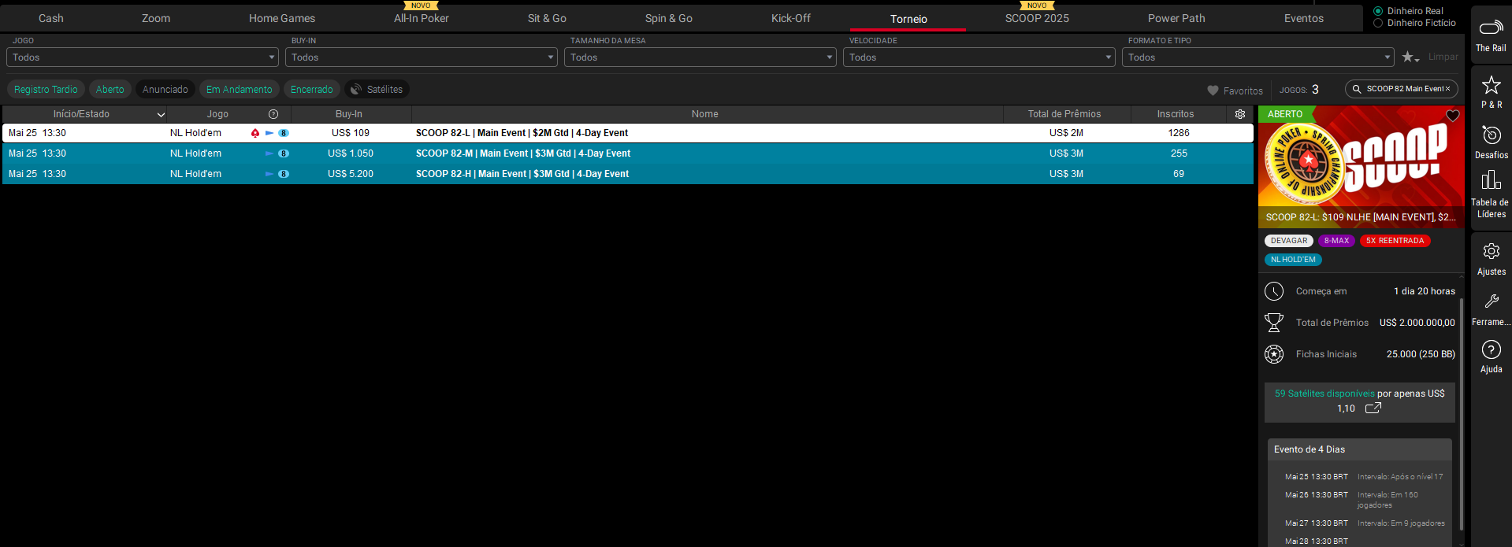Open the 59 Satélites disponíveis link
Image resolution: width=1512 pixels, height=547 pixels.
tap(1324, 394)
